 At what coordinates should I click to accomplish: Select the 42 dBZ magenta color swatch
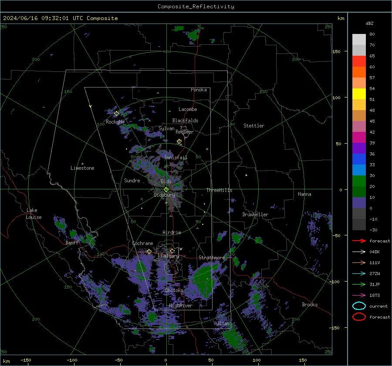click(359, 137)
